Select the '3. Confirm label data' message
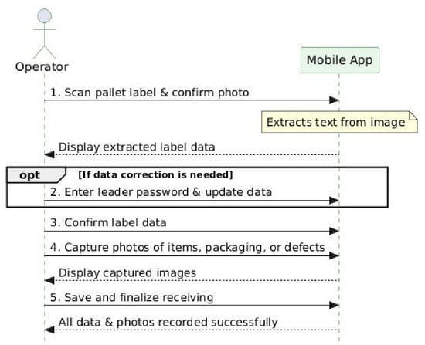Viewport: 425px width, 345px height. pyautogui.click(x=108, y=222)
